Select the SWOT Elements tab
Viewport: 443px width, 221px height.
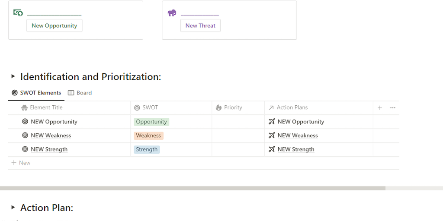point(37,93)
